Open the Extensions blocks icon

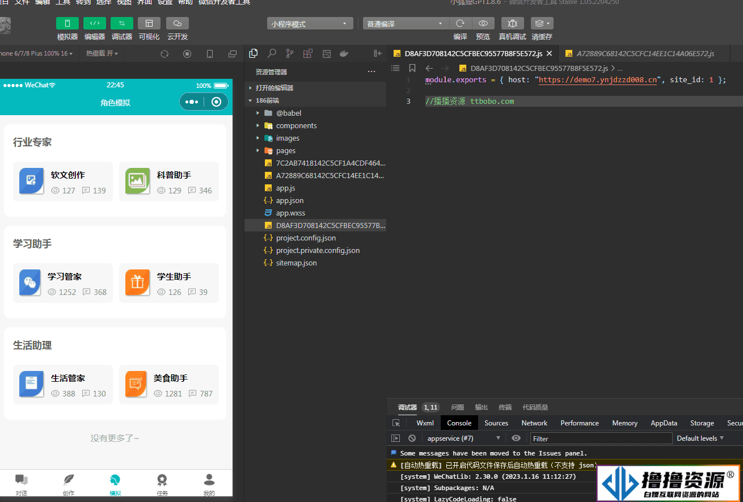tap(308, 53)
